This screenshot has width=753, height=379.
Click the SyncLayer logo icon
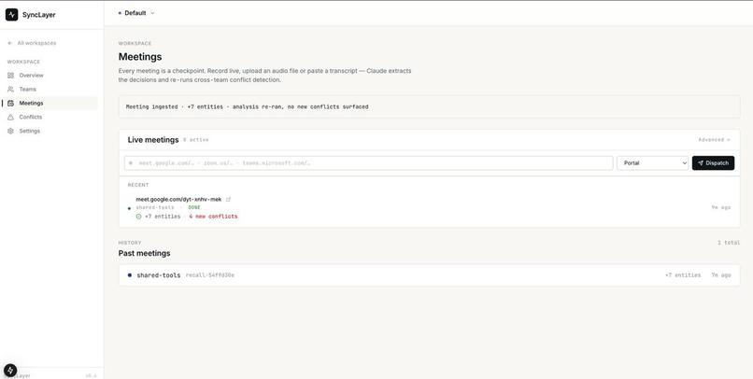pyautogui.click(x=11, y=14)
